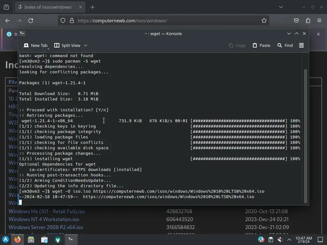Expand the Split View options chevron
Screen dimensions: 327x245
click(86, 45)
